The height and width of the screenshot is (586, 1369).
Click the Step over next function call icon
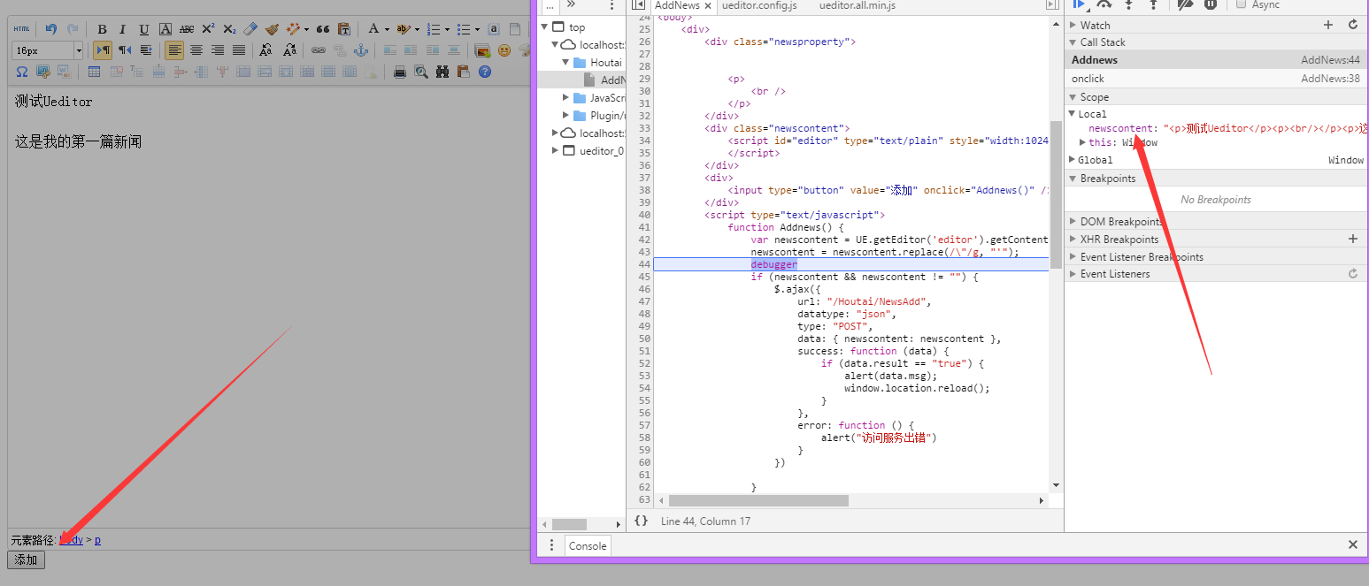[x=1104, y=5]
